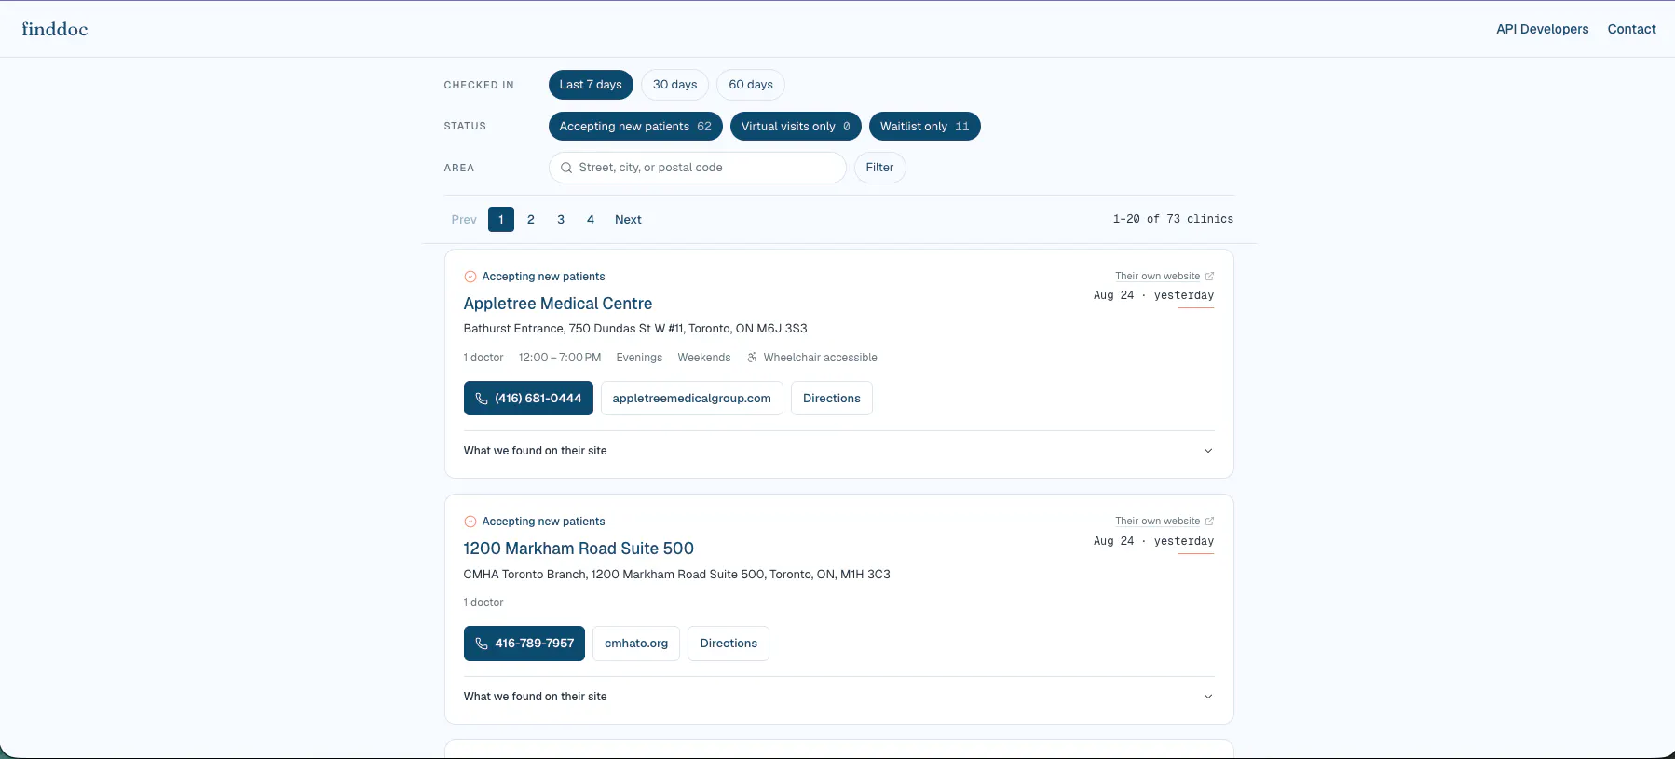Select the 30 days filter

coord(674,85)
